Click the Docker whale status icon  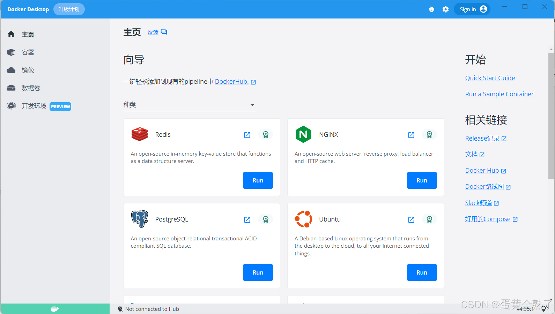point(55,309)
